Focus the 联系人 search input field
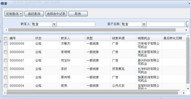Screen dimensions: 191x99 click(76, 24)
